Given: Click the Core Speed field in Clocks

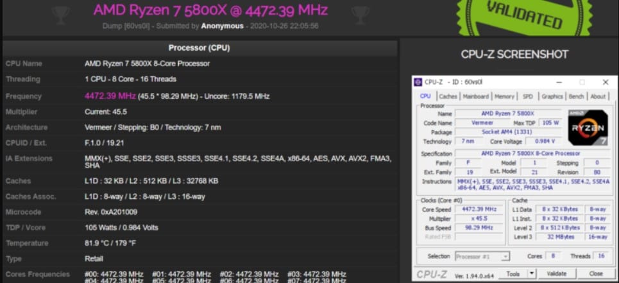Looking at the screenshot, I should pyautogui.click(x=480, y=209).
